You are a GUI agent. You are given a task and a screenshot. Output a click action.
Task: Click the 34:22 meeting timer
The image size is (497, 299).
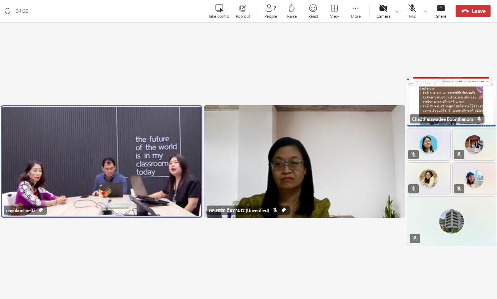coord(22,11)
